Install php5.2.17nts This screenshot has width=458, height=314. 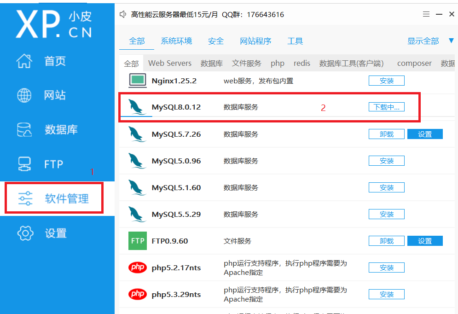(387, 267)
